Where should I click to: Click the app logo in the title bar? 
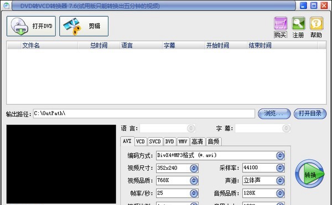tap(6, 6)
